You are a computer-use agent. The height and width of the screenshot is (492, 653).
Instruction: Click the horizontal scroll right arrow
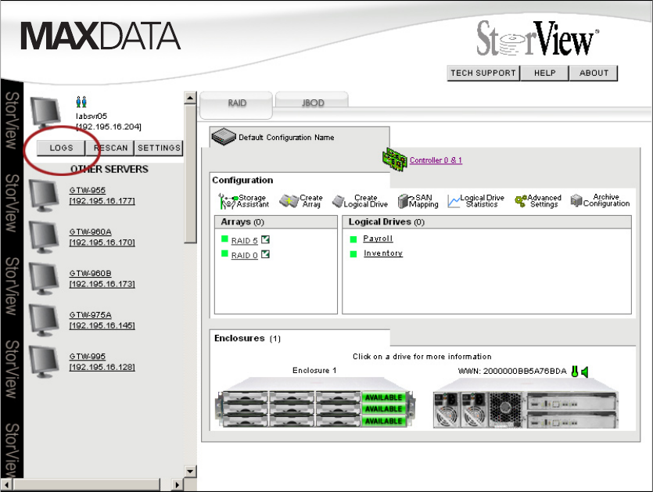177,484
